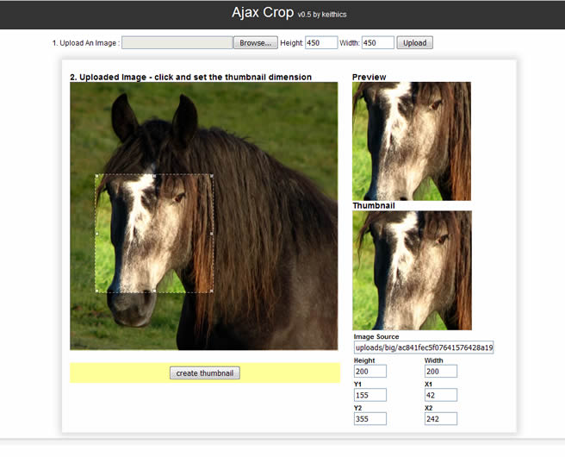Screen dimensions: 565x457
Task: Click the right-middle crop selection handle
Action: (x=212, y=234)
